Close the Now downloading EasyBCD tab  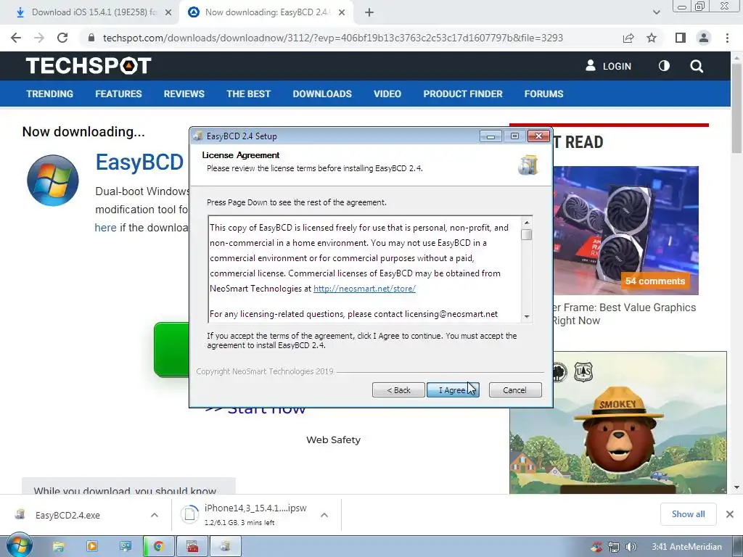coord(342,12)
